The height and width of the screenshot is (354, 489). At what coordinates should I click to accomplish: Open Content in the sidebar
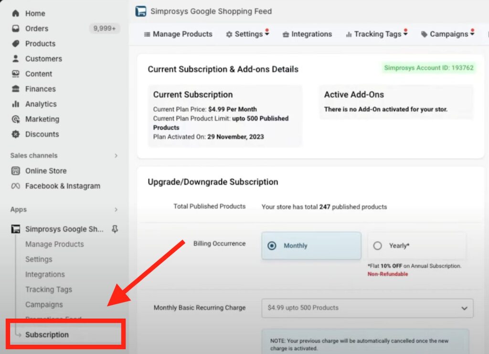click(x=39, y=74)
